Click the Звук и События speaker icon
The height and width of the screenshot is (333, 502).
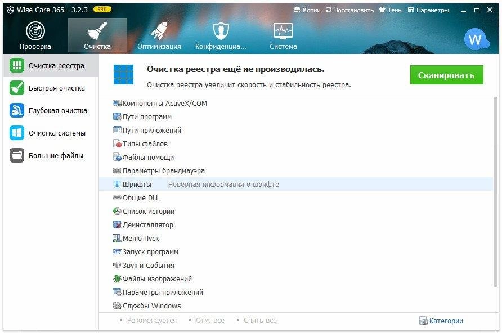(x=117, y=265)
